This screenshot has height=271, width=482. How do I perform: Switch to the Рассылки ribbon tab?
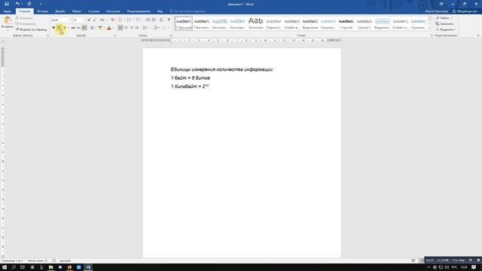113,11
